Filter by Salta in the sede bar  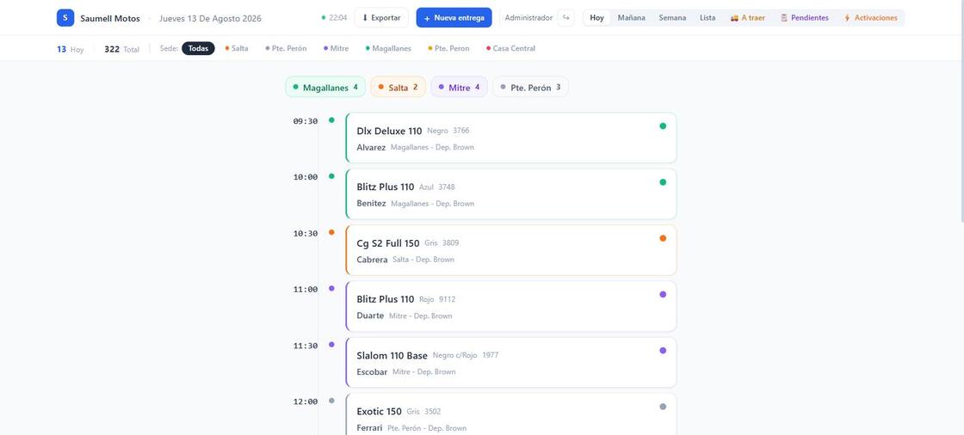point(237,48)
